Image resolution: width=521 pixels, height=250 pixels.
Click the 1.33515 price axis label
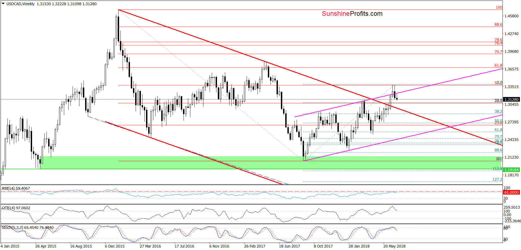[511, 87]
